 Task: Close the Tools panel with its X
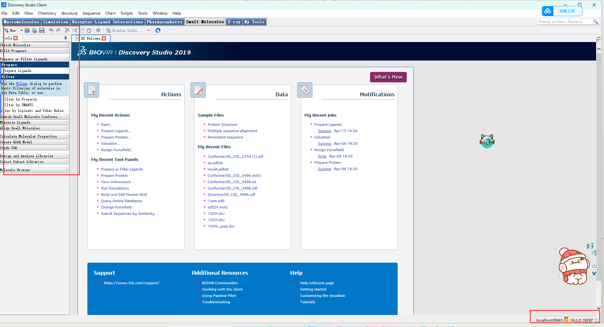pyautogui.click(x=16, y=38)
